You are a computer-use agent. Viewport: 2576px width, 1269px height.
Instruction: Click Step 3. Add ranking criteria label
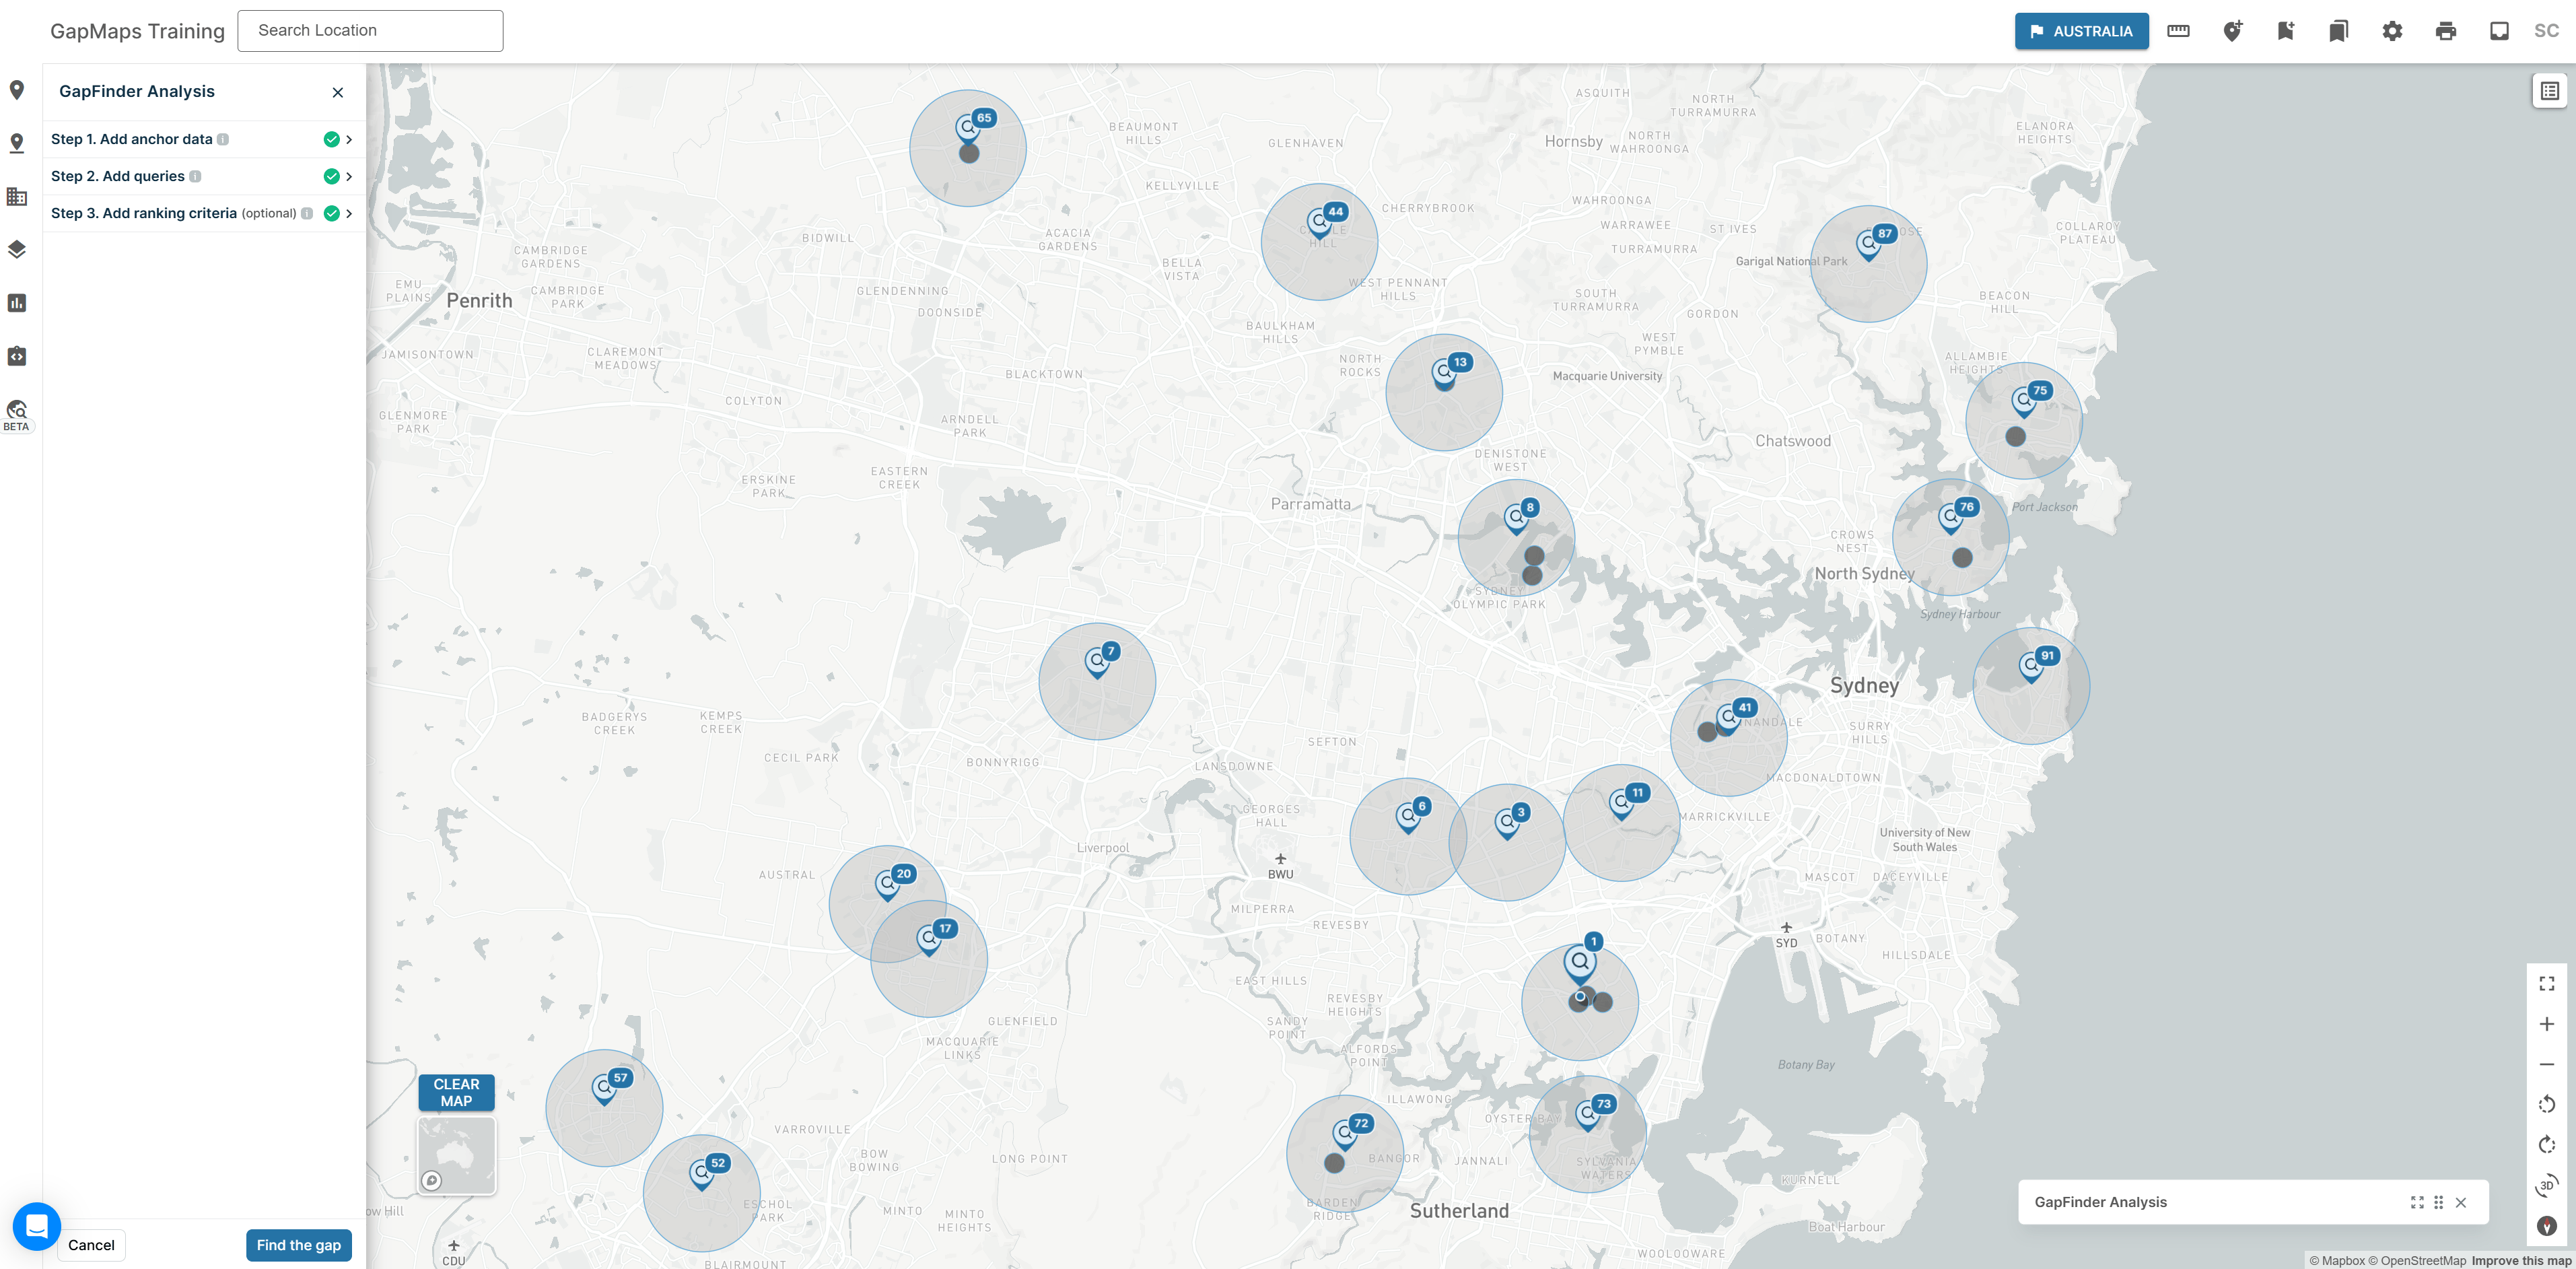[143, 213]
